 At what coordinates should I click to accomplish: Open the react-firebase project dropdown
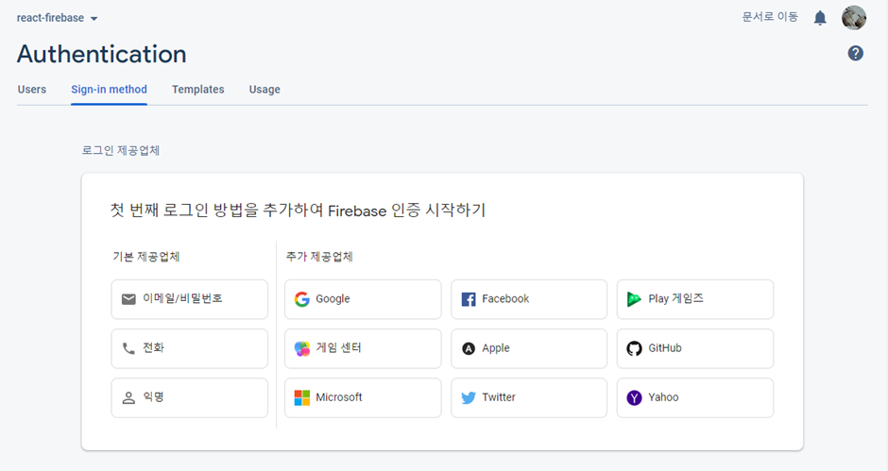[x=58, y=18]
